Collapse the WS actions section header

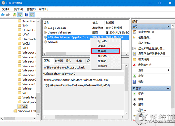[168, 27]
